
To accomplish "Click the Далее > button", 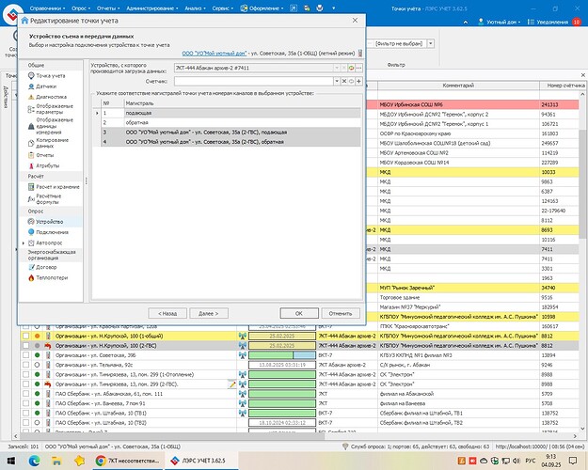I will [x=208, y=313].
